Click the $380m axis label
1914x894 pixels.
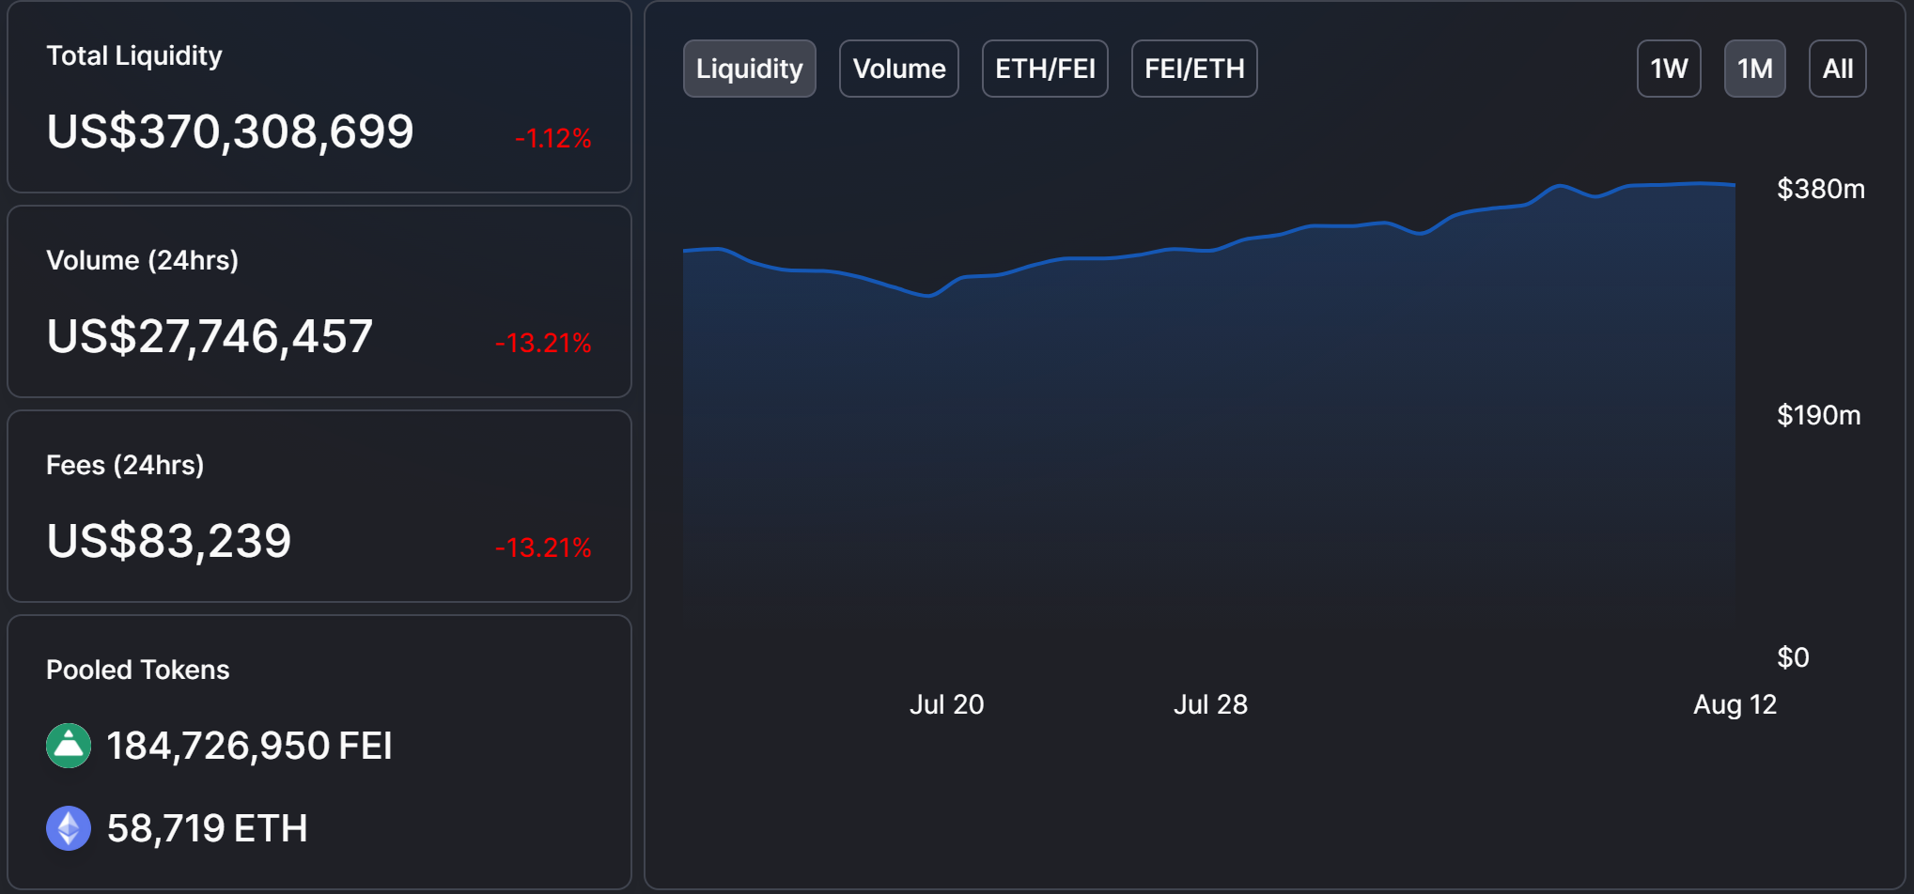[x=1820, y=189]
